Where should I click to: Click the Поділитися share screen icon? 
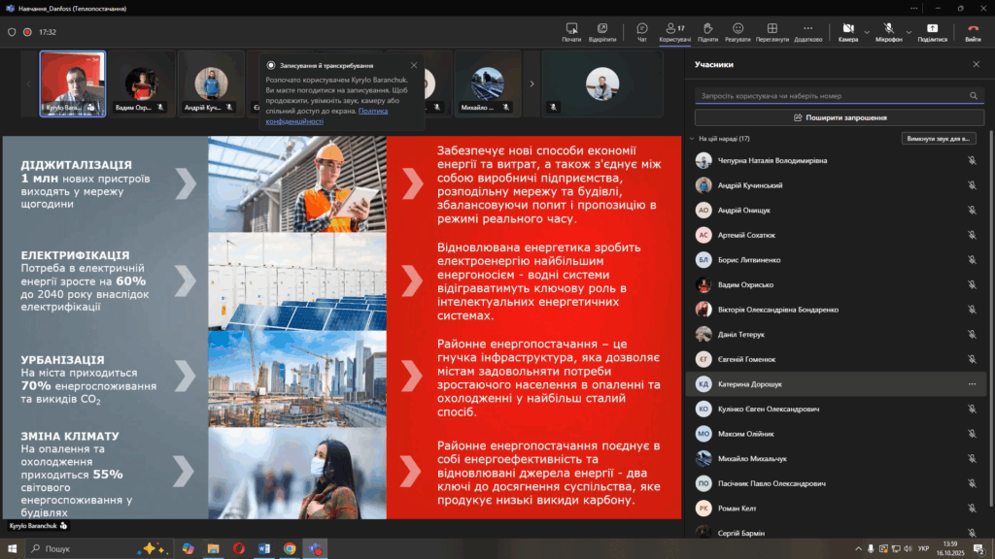point(932,31)
